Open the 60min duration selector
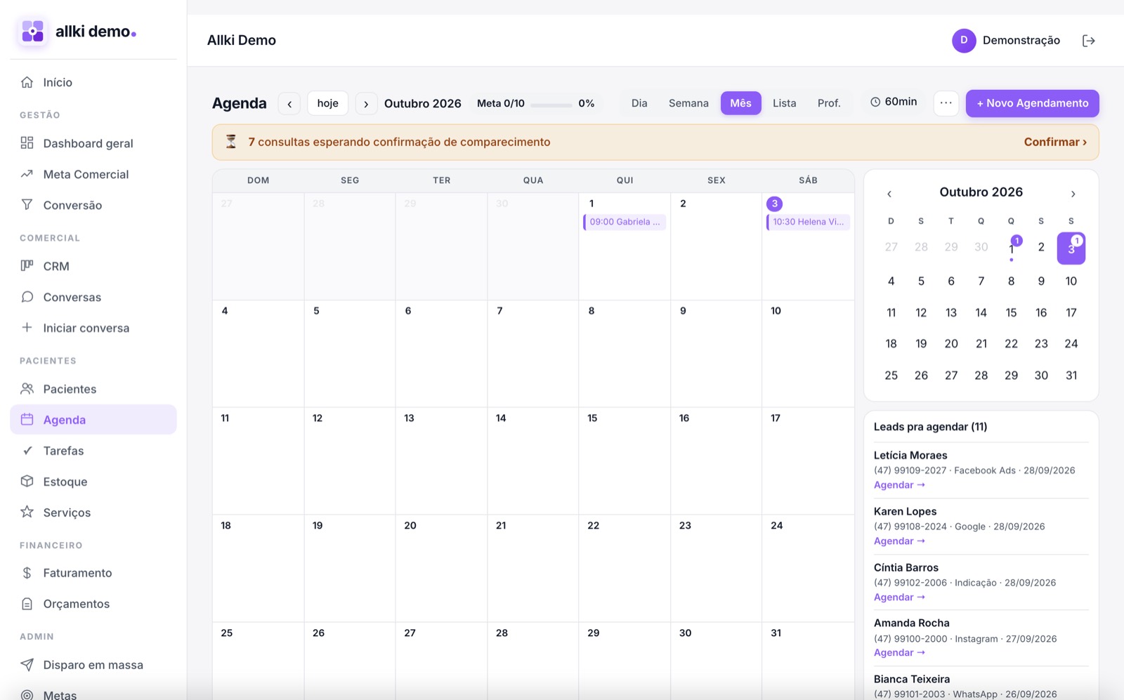The height and width of the screenshot is (700, 1124). [894, 103]
